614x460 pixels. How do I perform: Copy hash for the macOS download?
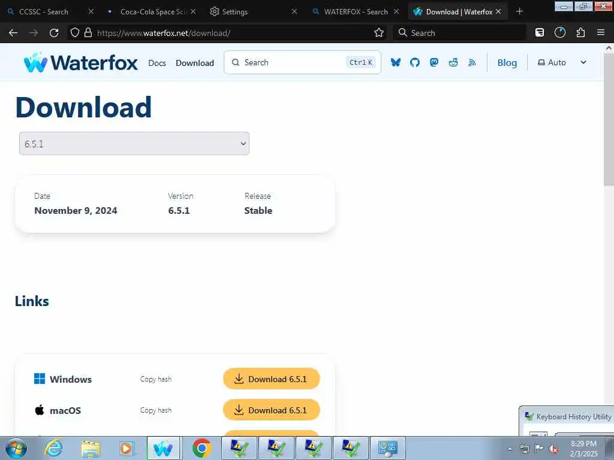point(156,410)
